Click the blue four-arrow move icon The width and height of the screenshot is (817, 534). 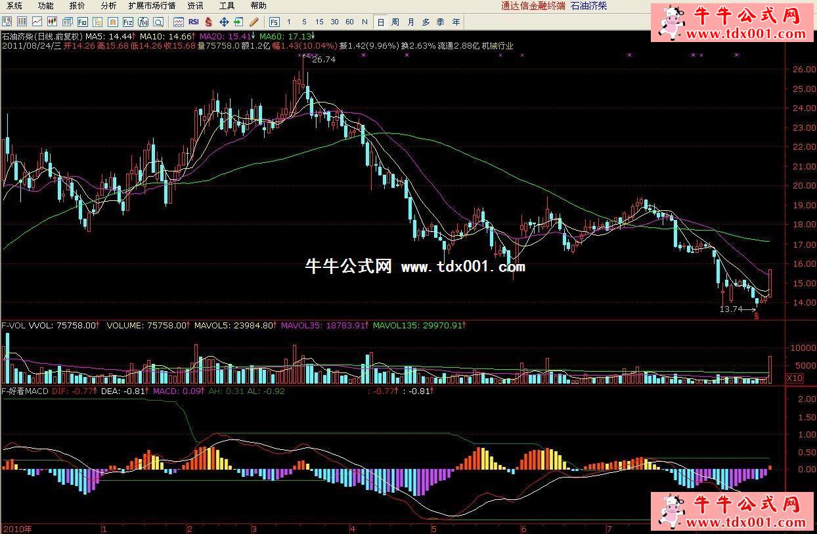pos(224,22)
